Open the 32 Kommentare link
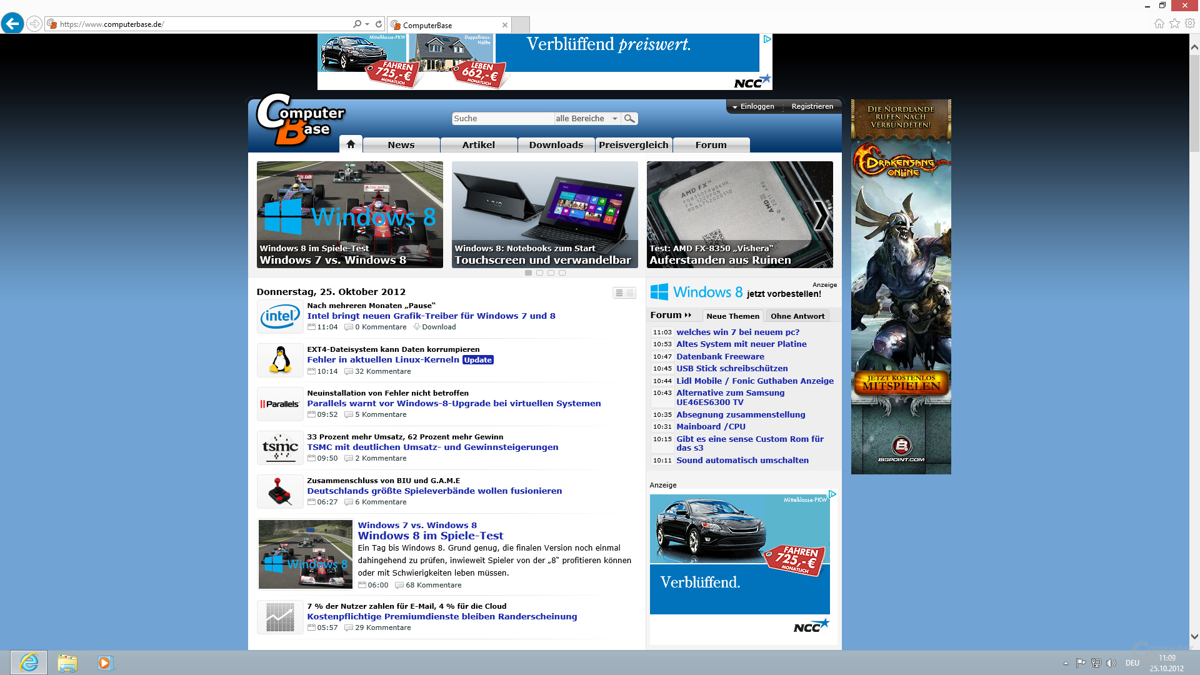 click(x=378, y=371)
